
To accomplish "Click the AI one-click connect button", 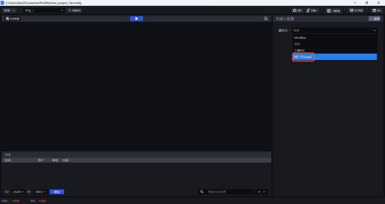I will pyautogui.click(x=333, y=10).
